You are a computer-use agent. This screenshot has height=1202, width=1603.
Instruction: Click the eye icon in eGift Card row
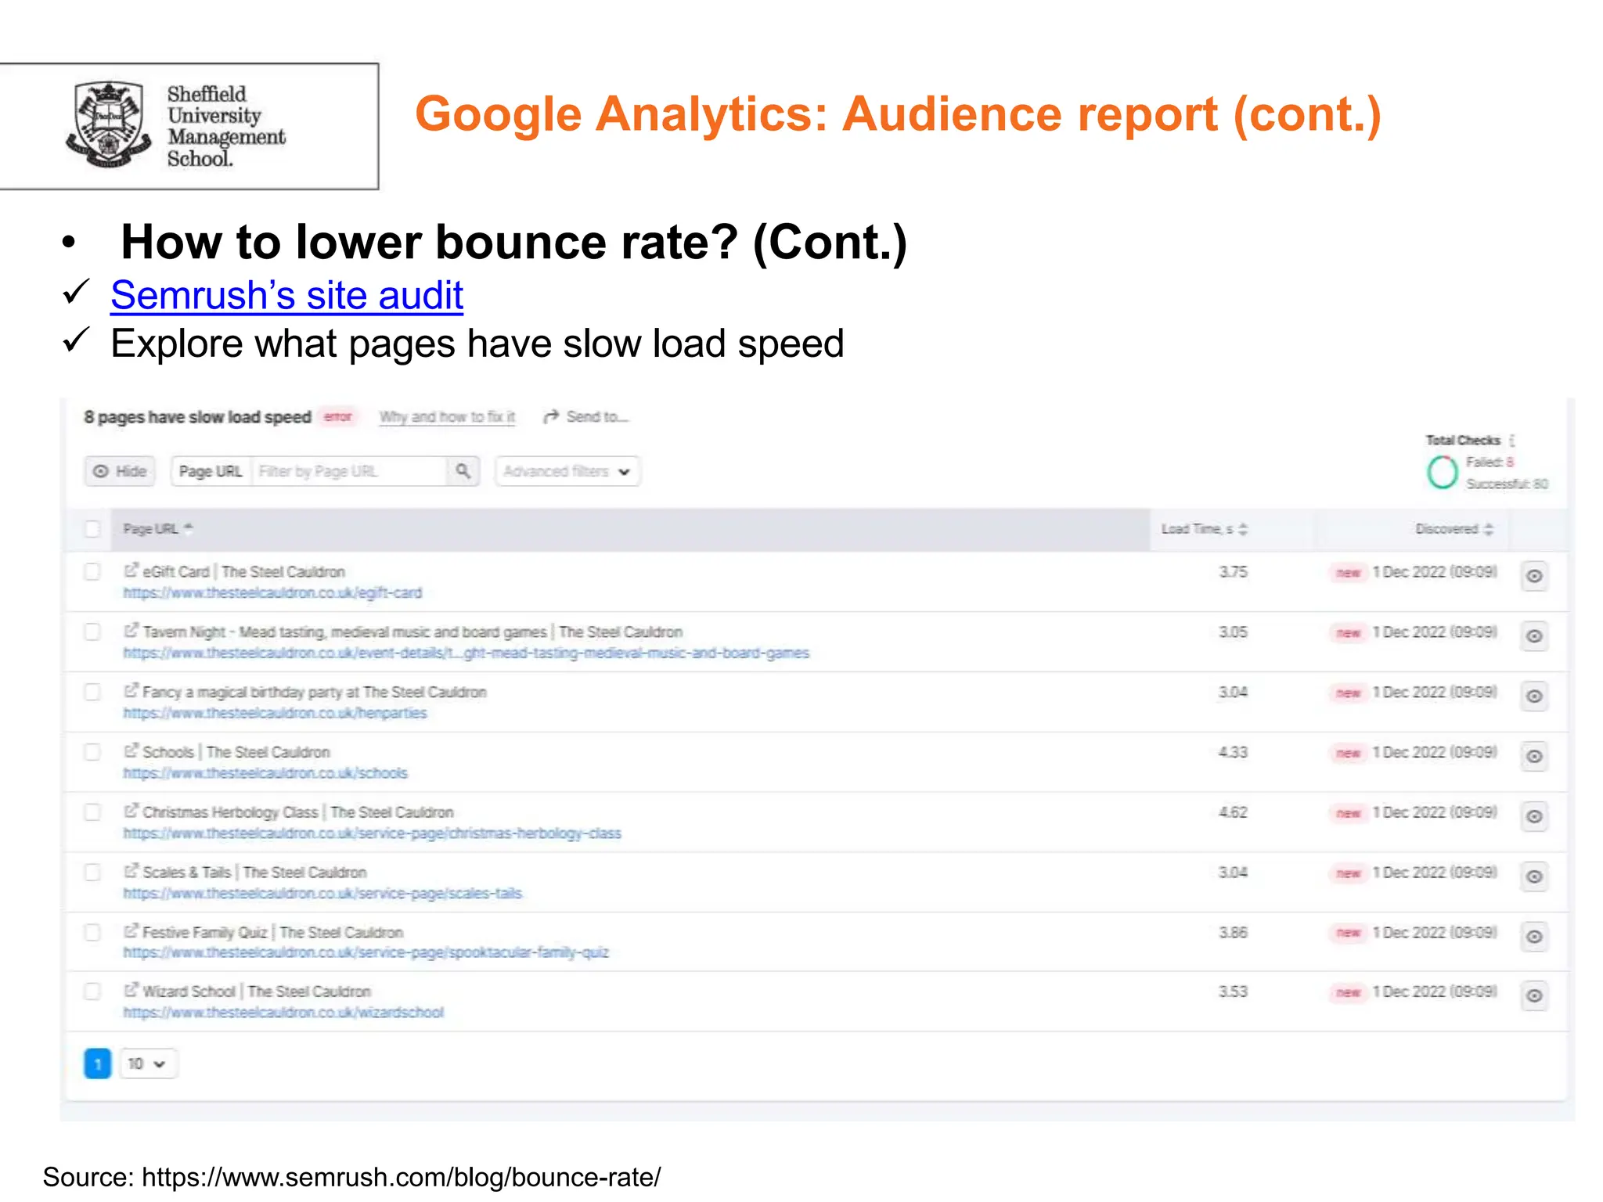(x=1534, y=576)
